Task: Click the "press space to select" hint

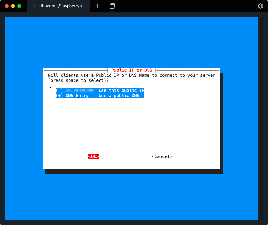Action: click(76, 80)
